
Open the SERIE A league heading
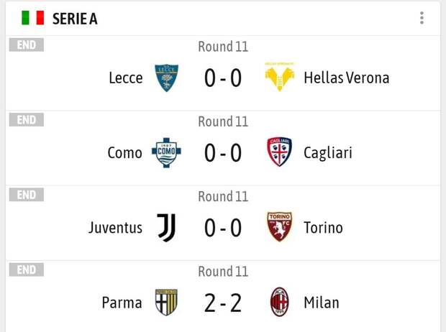click(x=75, y=19)
